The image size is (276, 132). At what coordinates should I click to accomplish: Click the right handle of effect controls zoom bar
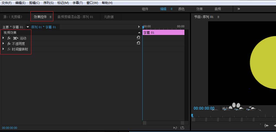coord(182,123)
